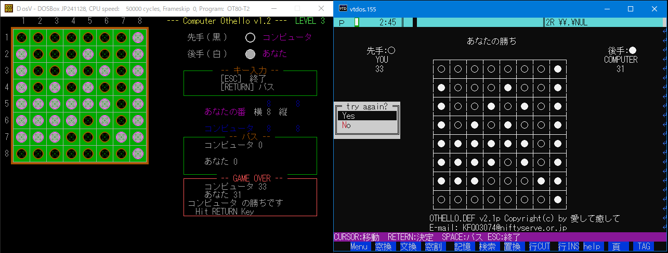
Task: Click the 行INS function key label
Action: pos(568,247)
